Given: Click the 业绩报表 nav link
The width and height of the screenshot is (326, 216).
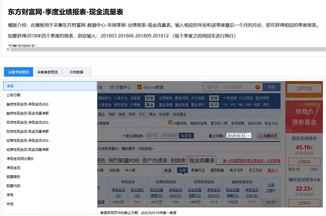Looking at the screenshot, I should point(165,98).
